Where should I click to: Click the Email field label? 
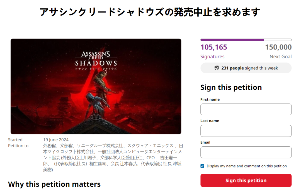205,142
